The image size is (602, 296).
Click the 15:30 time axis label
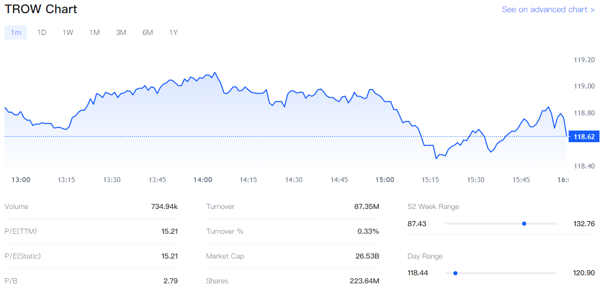click(476, 180)
